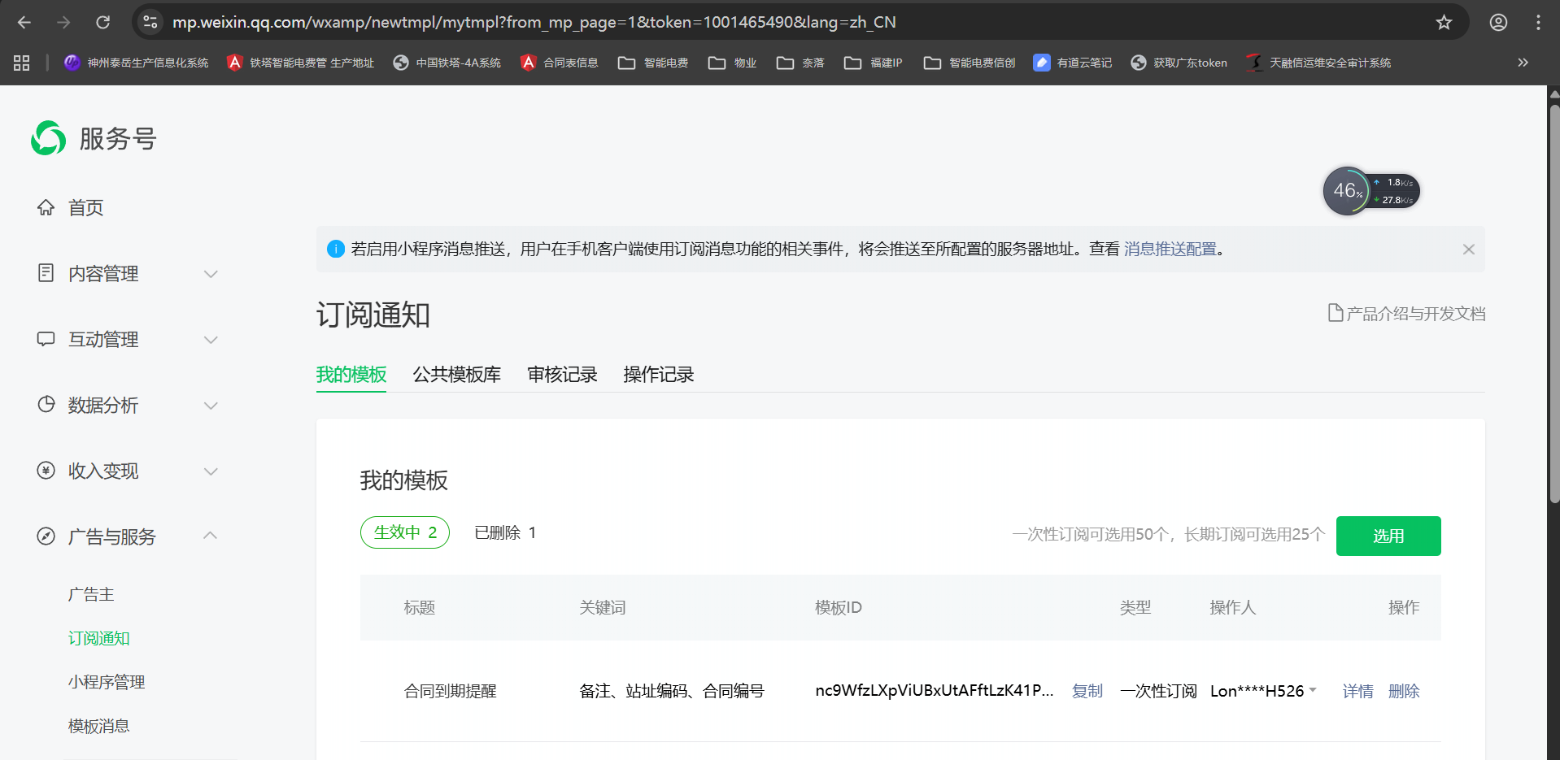
Task: Open the 智能电费 bookmark folder
Action: coord(653,63)
